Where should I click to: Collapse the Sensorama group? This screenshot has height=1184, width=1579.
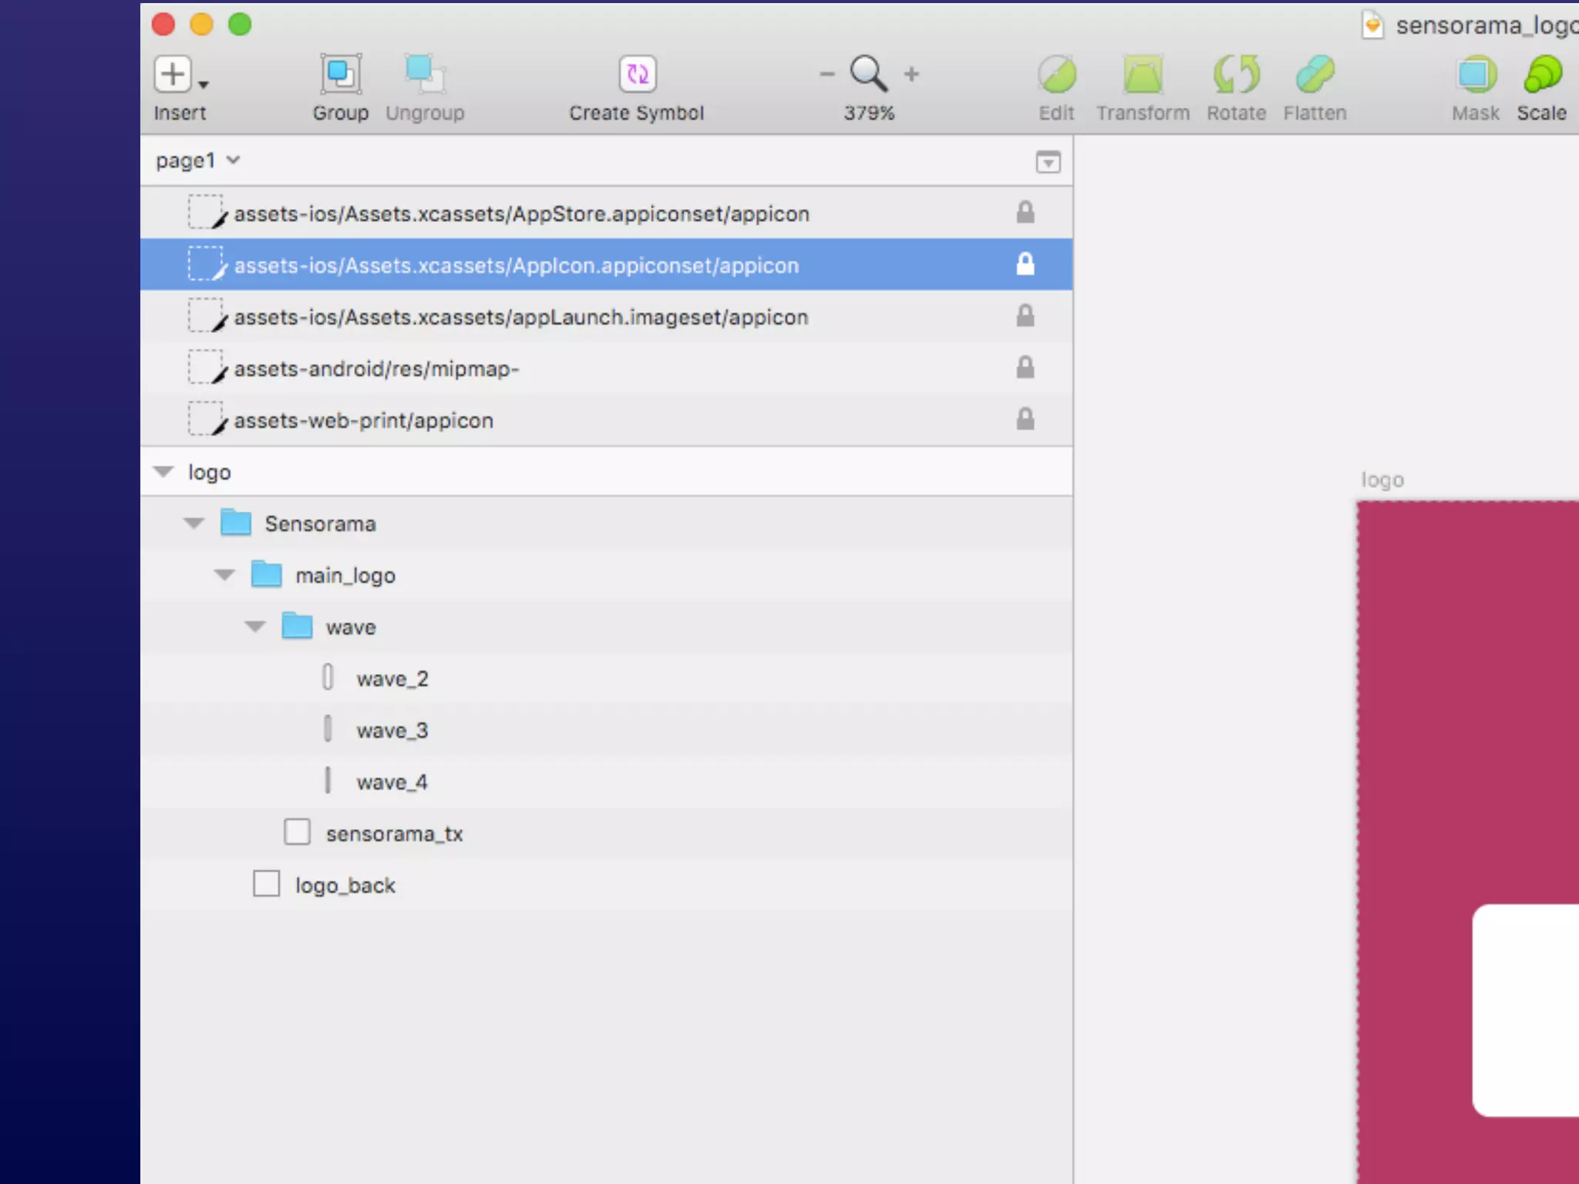[x=194, y=523]
